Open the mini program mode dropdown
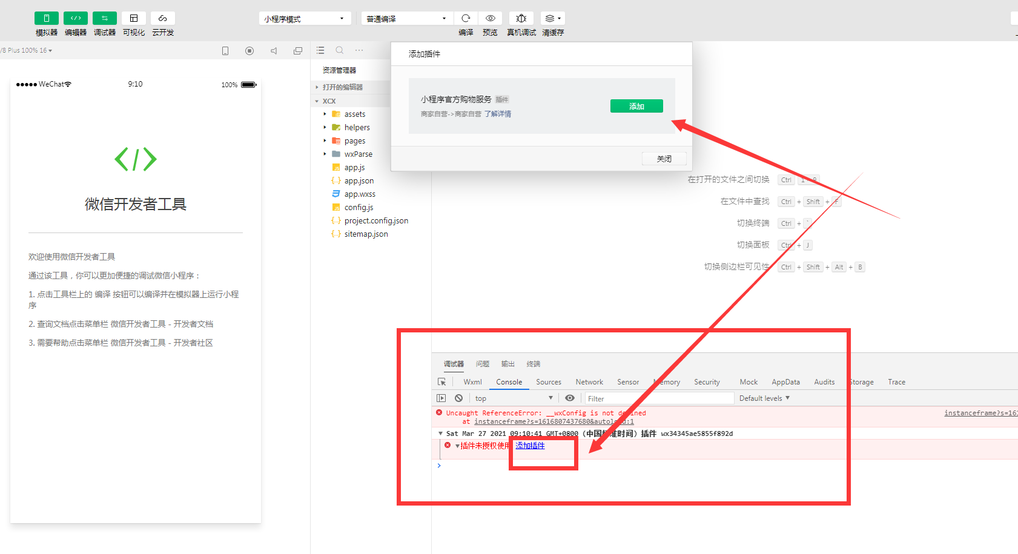The height and width of the screenshot is (554, 1018). 305,19
